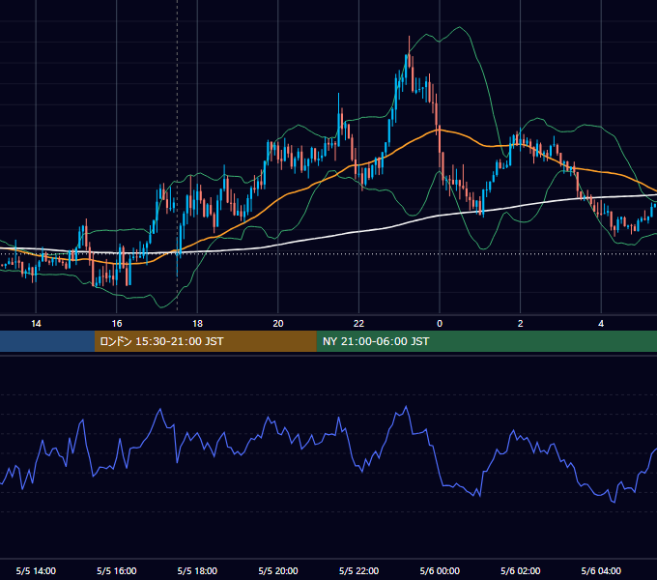Click the 20 hour axis label
This screenshot has height=580, width=657.
pyautogui.click(x=278, y=324)
